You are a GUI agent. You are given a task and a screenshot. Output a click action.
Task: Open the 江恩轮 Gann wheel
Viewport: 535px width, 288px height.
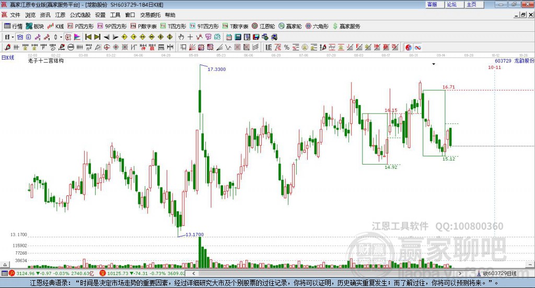pos(263,26)
